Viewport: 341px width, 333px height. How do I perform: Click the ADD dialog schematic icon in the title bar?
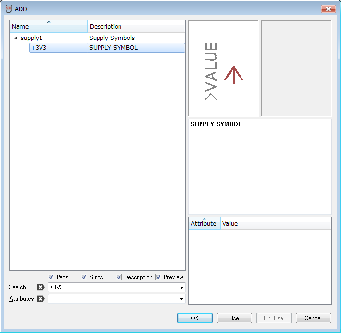[9, 9]
